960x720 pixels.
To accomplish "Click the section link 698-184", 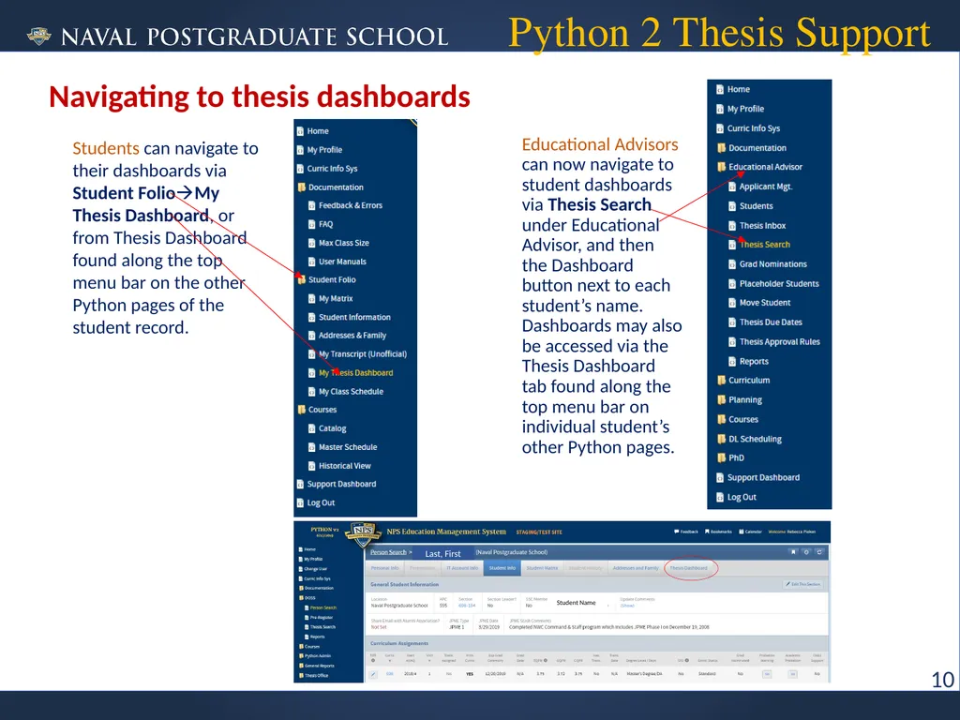I will click(467, 606).
